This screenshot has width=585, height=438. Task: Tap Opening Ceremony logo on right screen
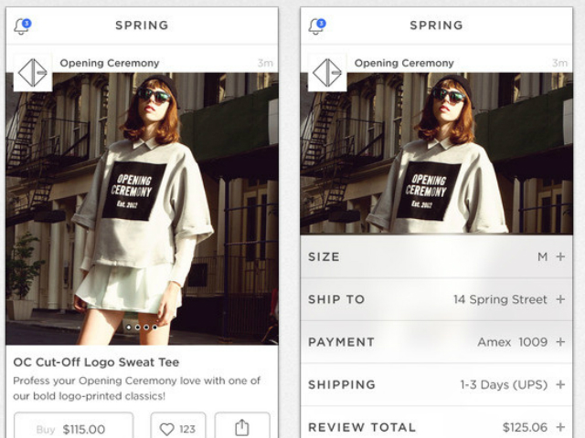coord(327,72)
